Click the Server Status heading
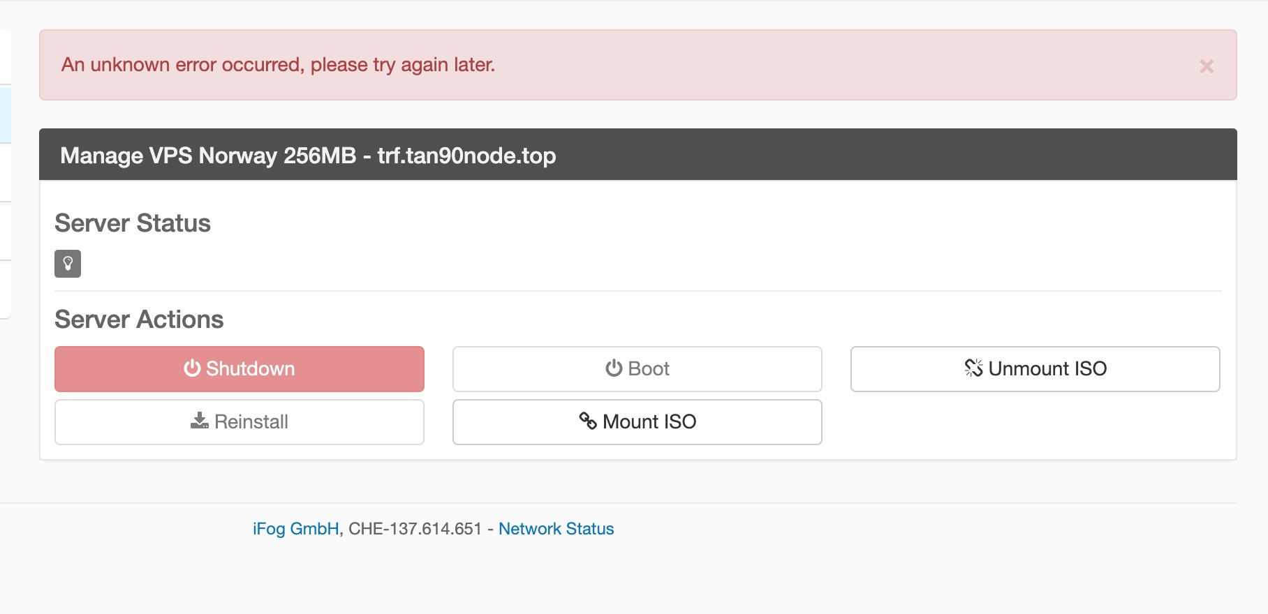1268x614 pixels. tap(133, 223)
